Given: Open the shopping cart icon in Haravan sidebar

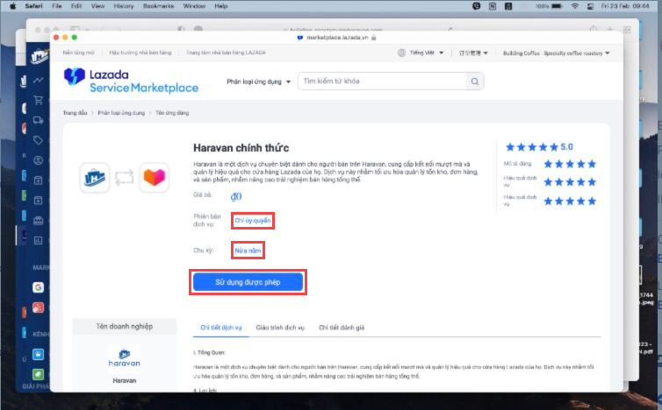Looking at the screenshot, I should pos(39,100).
